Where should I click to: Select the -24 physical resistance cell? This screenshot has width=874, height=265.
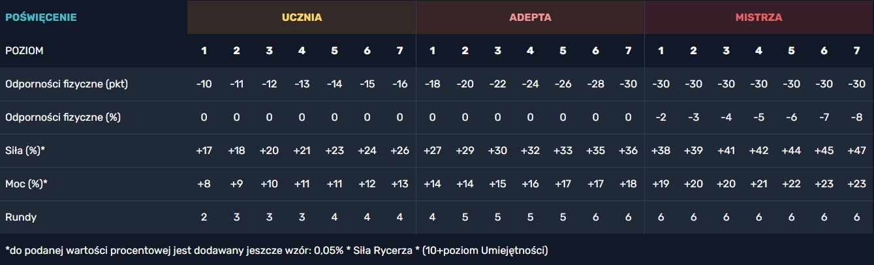point(530,84)
